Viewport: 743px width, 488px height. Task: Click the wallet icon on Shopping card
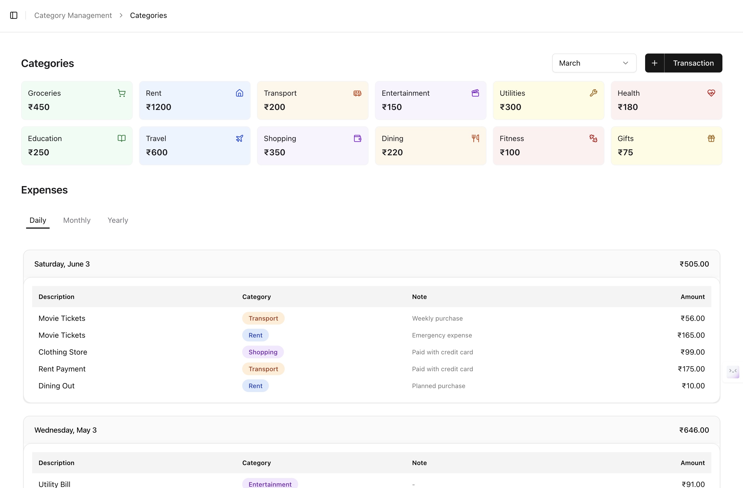(357, 138)
